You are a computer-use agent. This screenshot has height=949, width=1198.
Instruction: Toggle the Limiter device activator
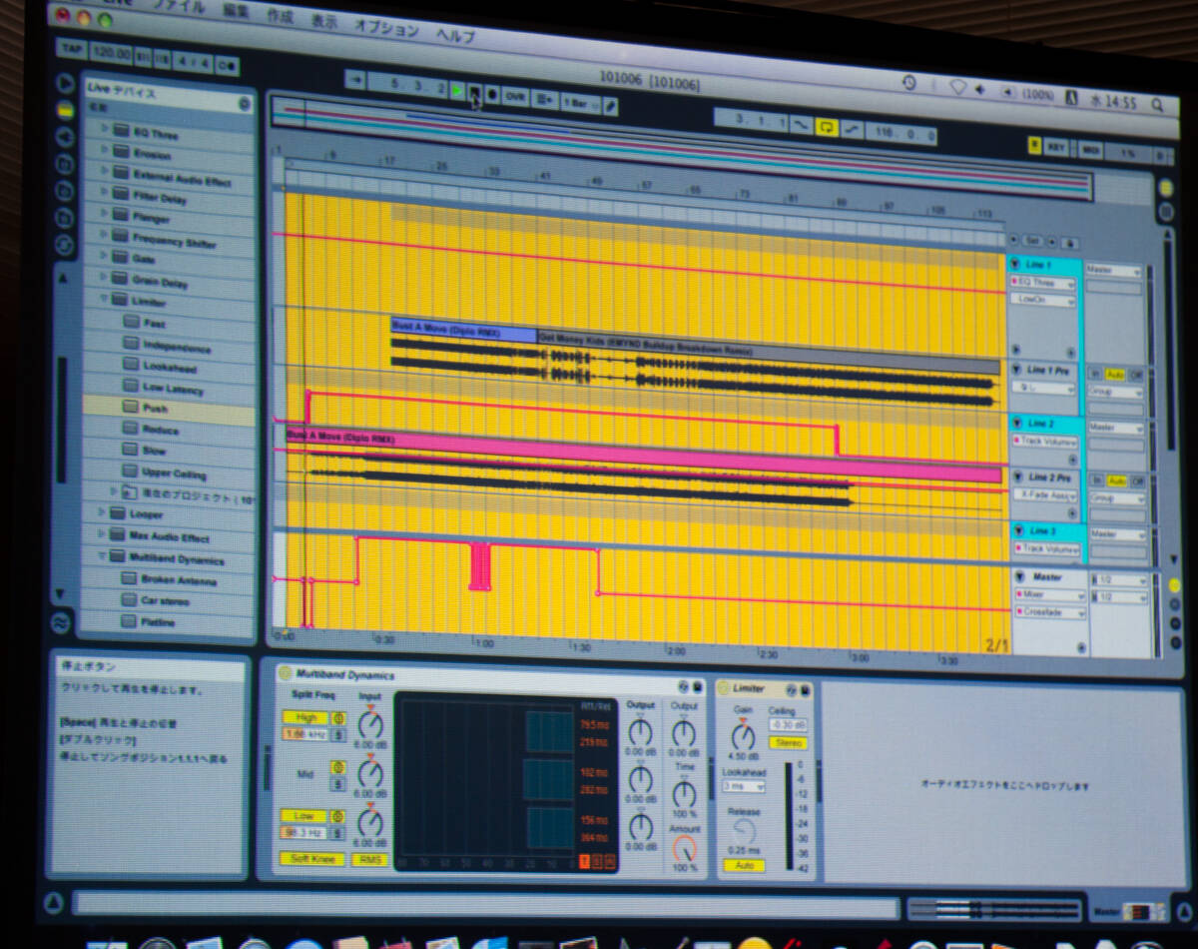724,688
